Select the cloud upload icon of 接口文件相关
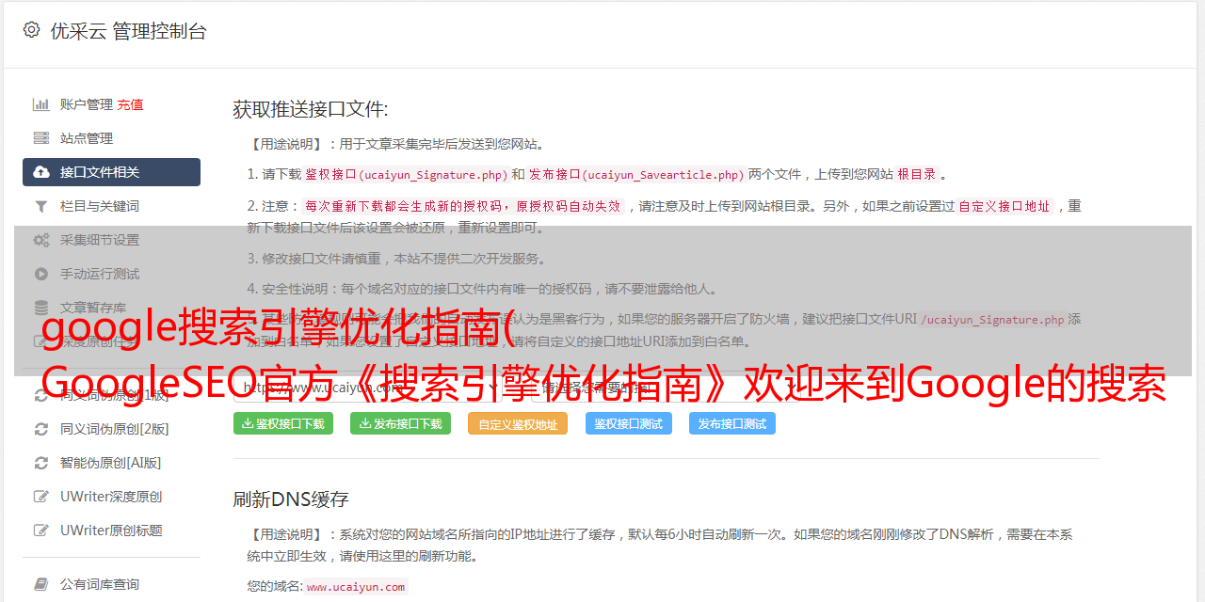The image size is (1205, 602). pyautogui.click(x=41, y=172)
